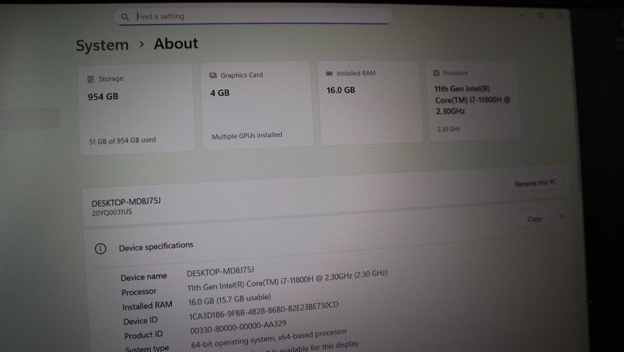
Task: Select the Device name value DESKTOP-MD8J75J
Action: [x=220, y=272]
